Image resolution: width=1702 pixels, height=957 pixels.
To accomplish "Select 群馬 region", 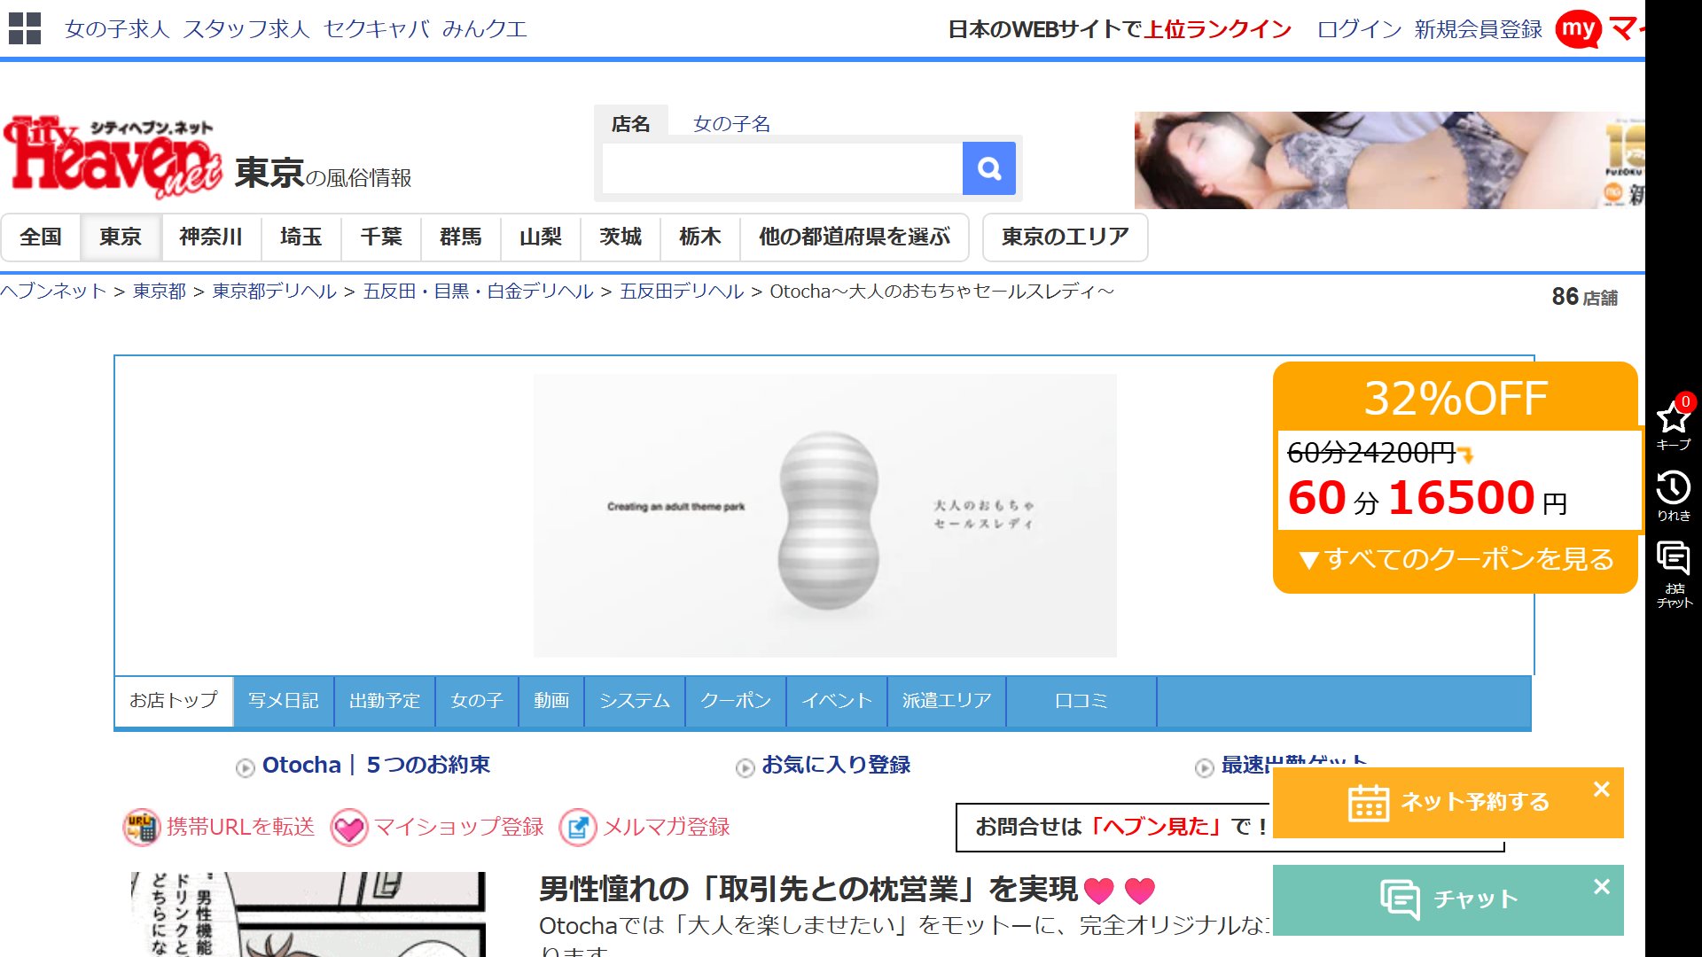I will (x=461, y=237).
